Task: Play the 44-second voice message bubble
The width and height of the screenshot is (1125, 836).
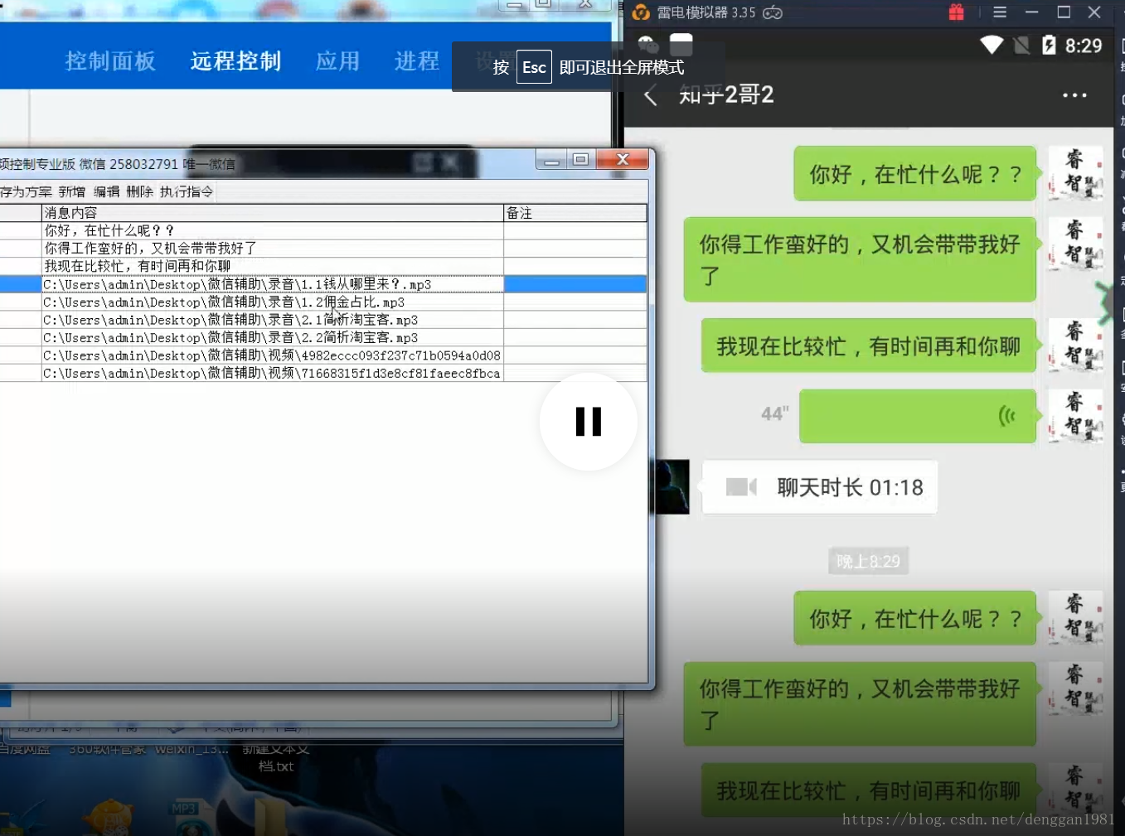Action: (x=918, y=416)
